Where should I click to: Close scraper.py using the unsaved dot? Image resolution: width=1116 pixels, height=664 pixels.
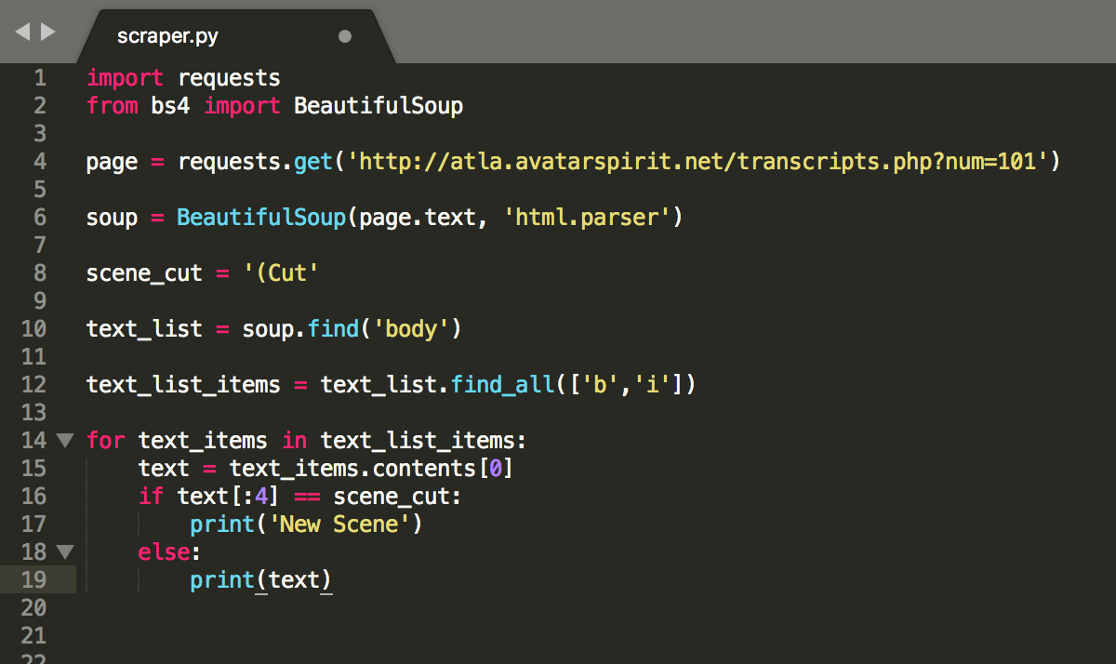pyautogui.click(x=345, y=37)
